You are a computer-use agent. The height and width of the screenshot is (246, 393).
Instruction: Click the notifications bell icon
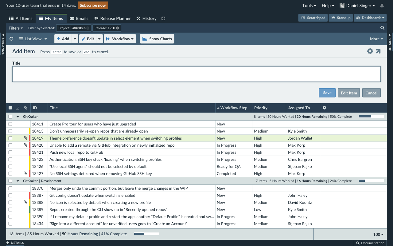pos(382,6)
